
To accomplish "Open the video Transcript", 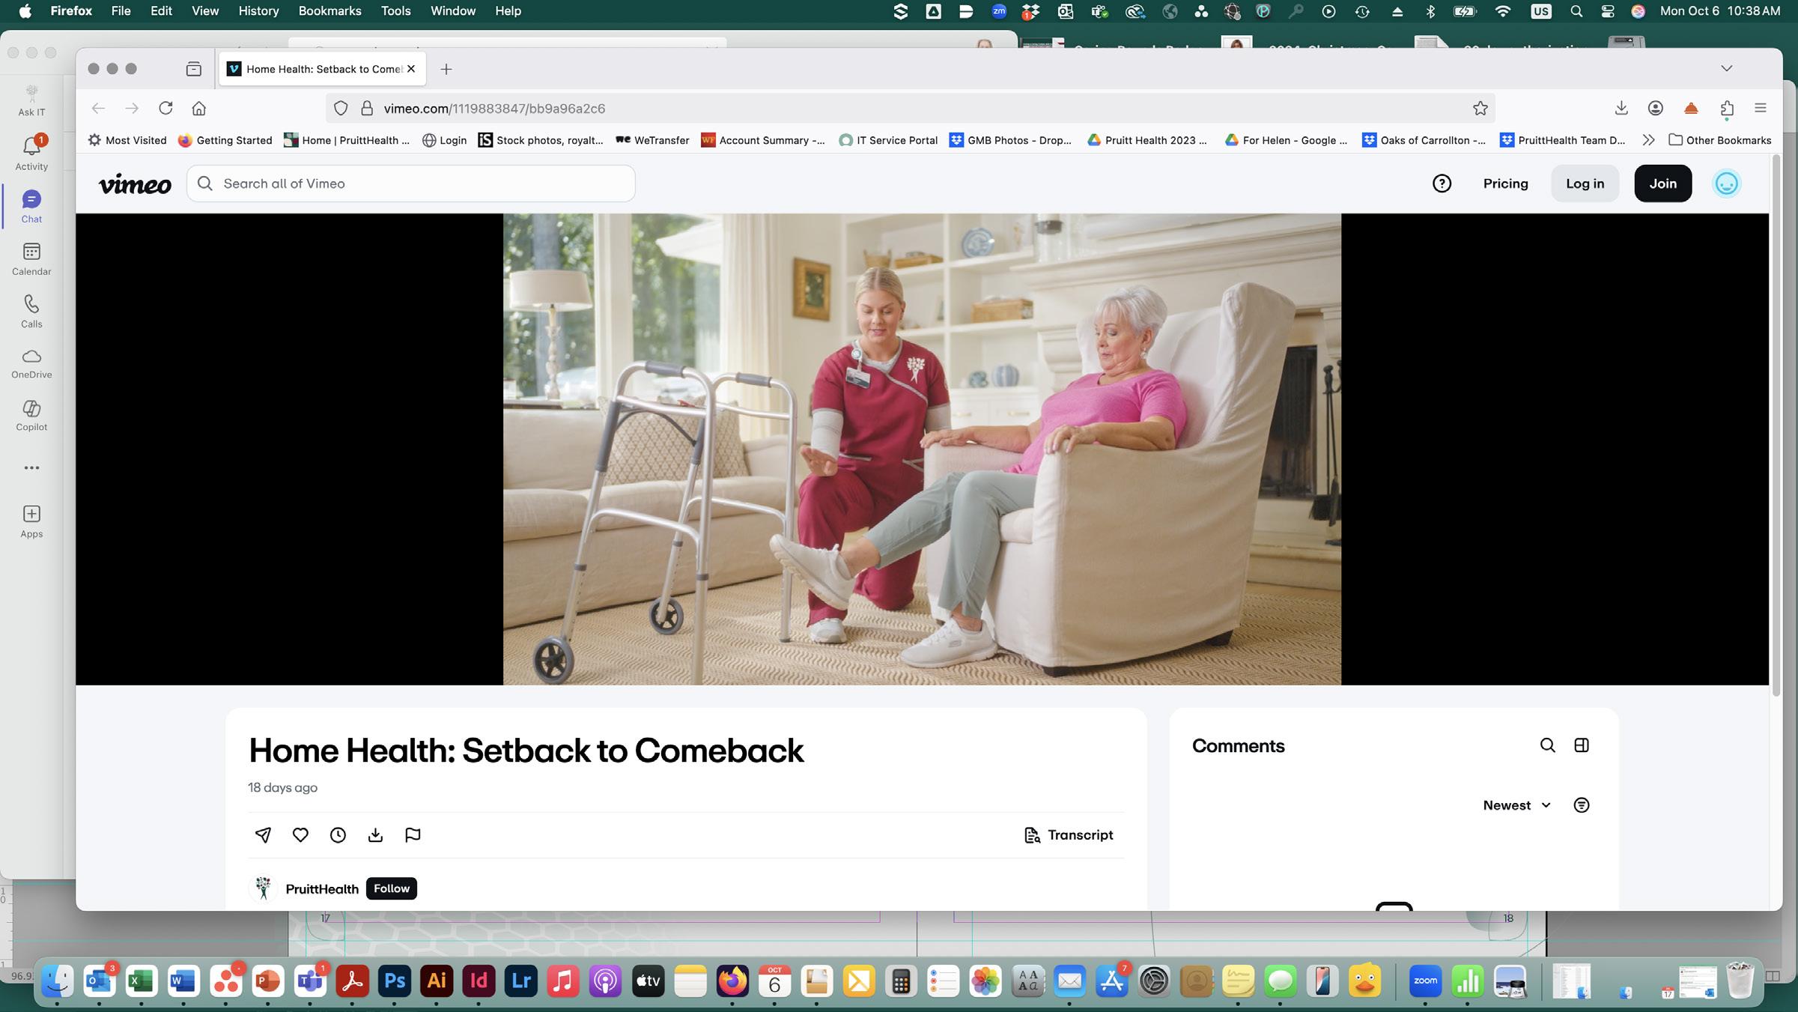I will [x=1069, y=834].
